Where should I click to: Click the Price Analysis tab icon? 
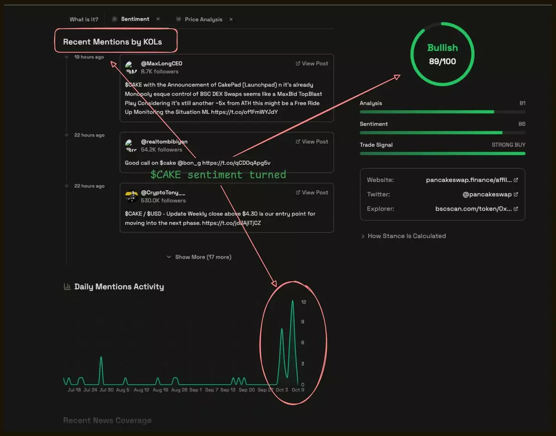pyautogui.click(x=178, y=19)
